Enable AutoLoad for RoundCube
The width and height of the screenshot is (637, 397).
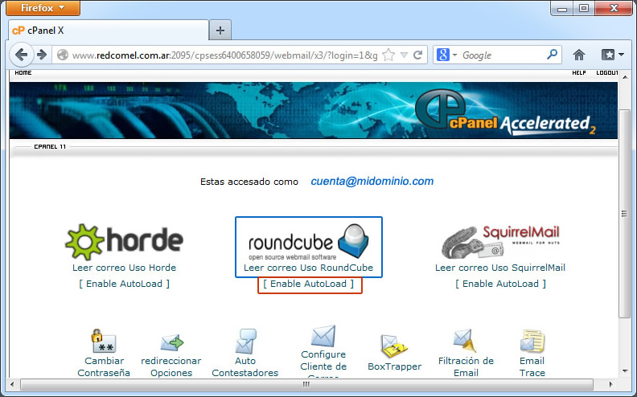310,284
